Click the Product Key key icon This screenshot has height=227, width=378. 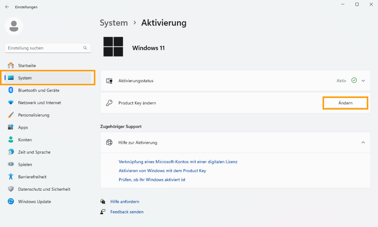[x=109, y=103]
